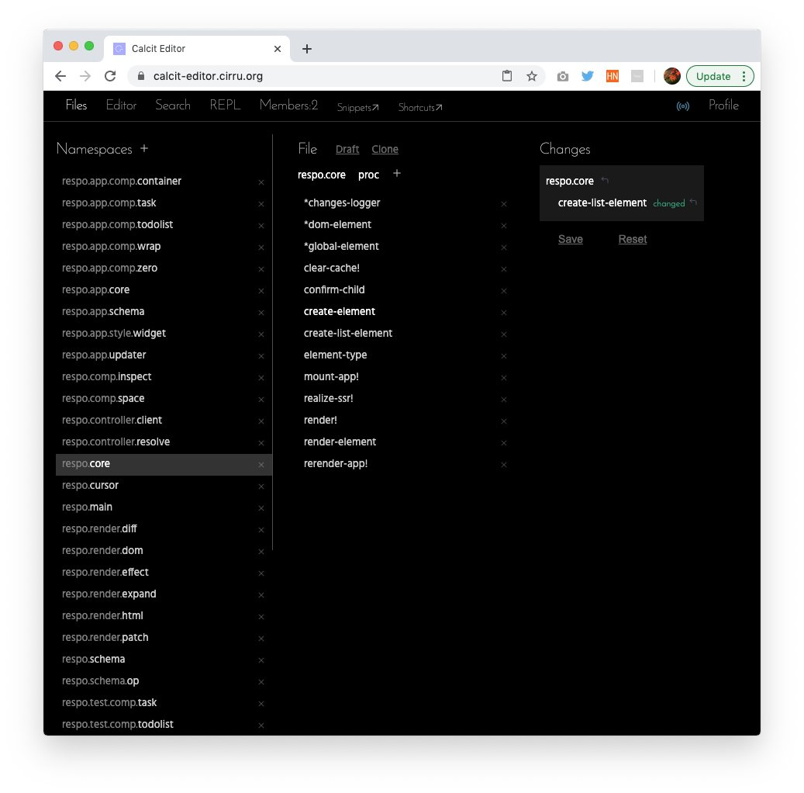The height and width of the screenshot is (793, 804).
Task: Open the Profile page
Action: [x=723, y=106]
